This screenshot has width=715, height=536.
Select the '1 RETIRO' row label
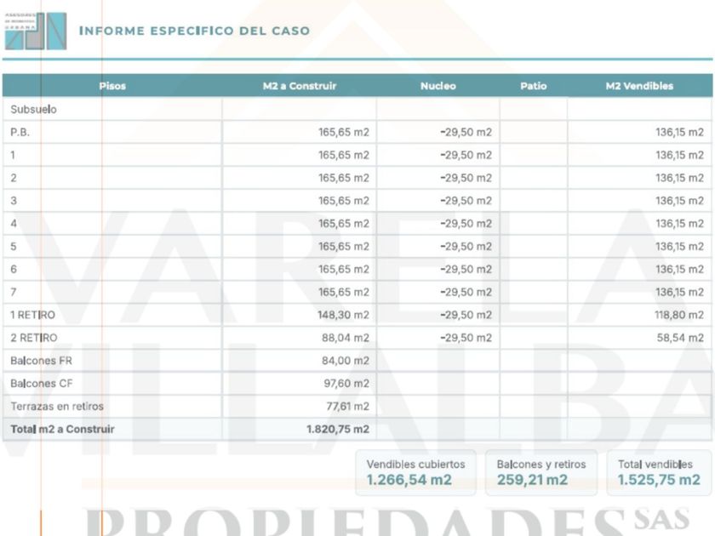(x=32, y=315)
